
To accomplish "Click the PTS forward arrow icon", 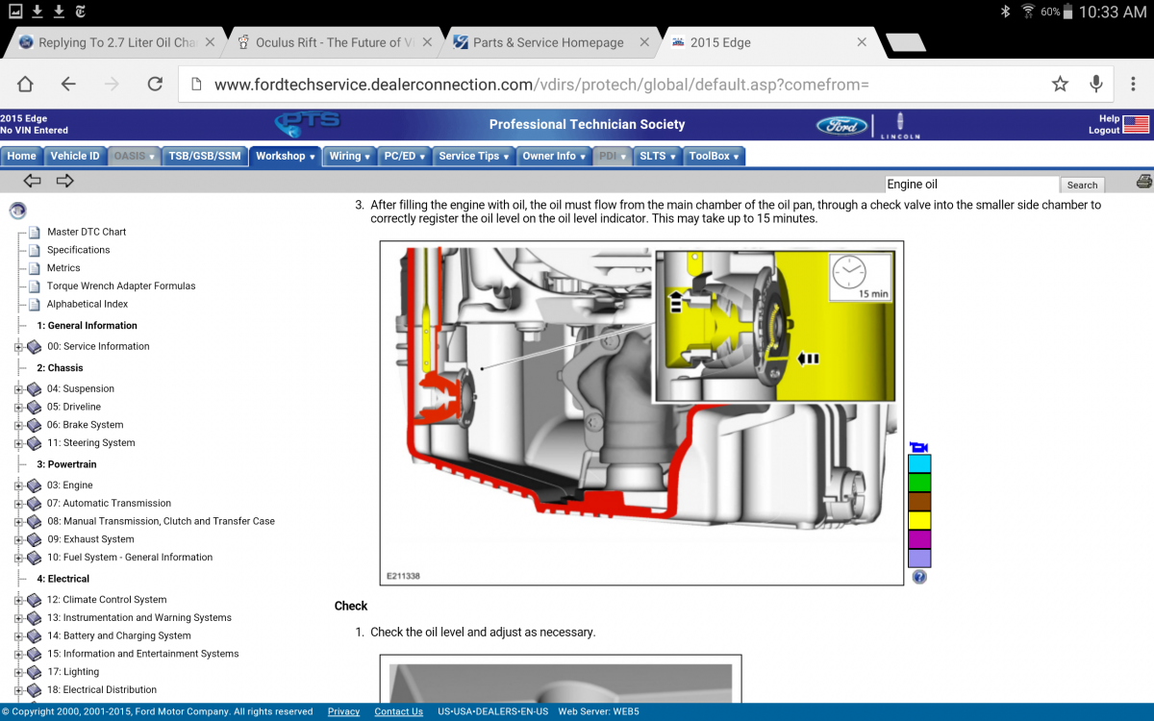I will click(64, 181).
